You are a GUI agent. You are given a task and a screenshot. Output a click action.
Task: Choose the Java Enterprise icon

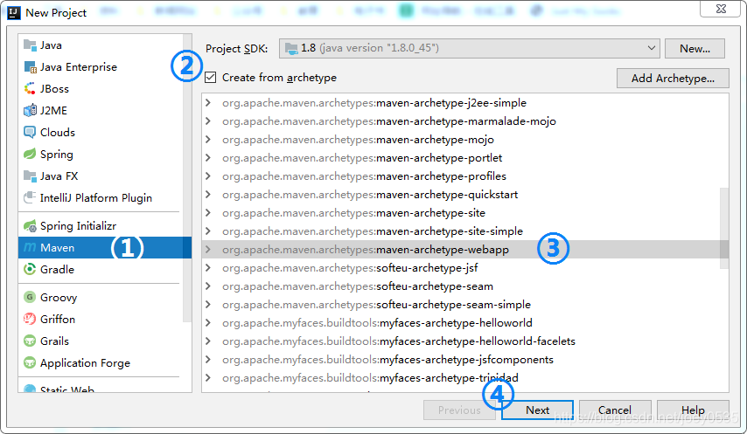pyautogui.click(x=30, y=67)
